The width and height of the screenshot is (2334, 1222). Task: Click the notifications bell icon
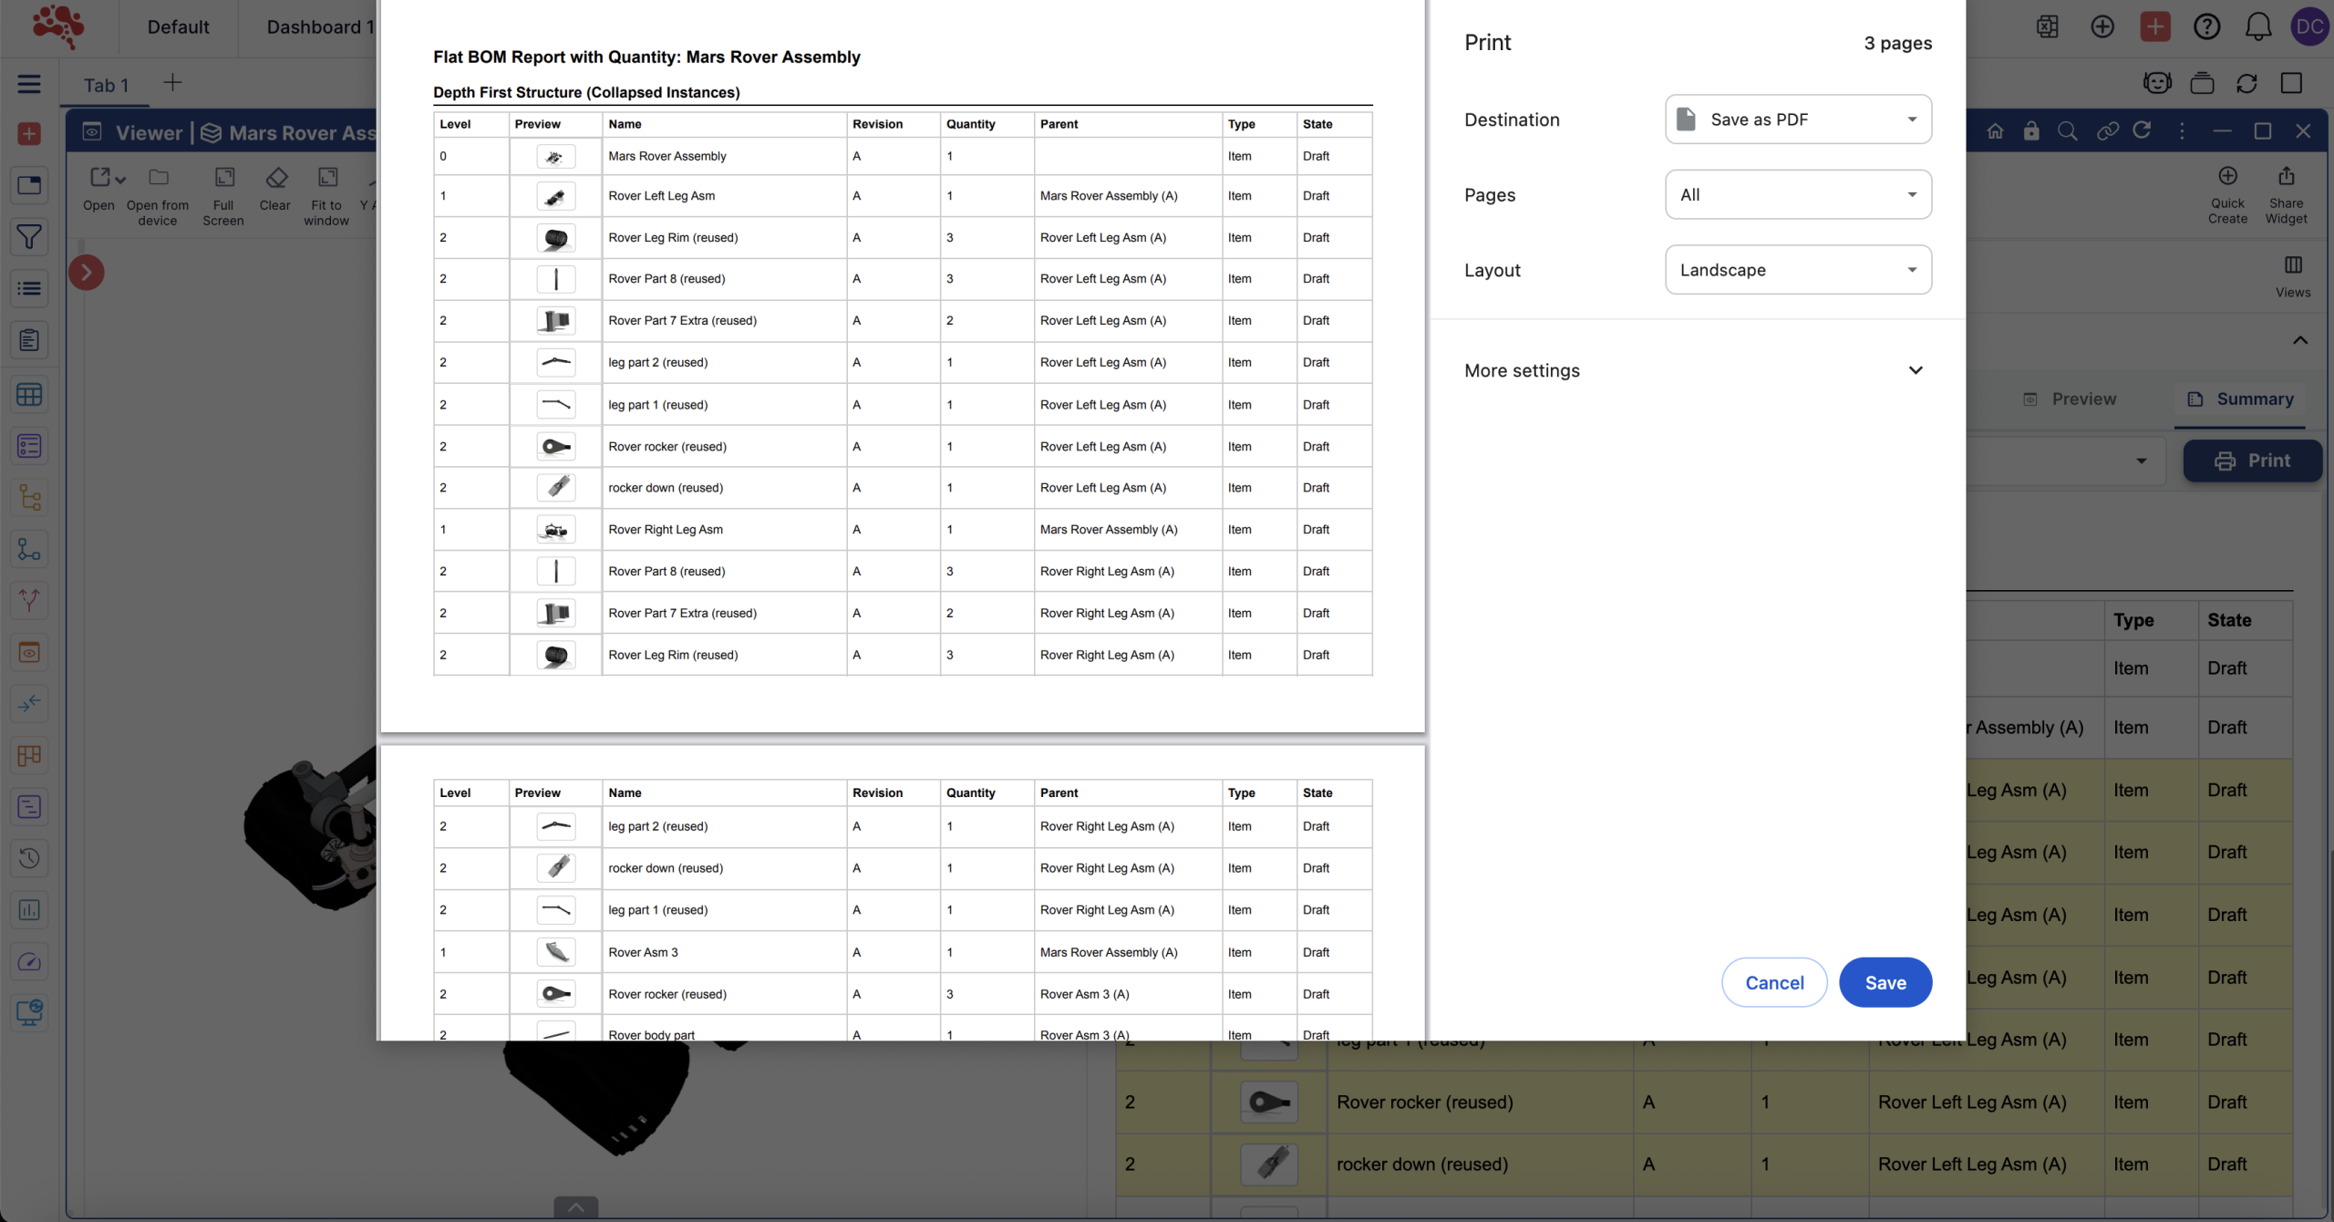click(2257, 26)
